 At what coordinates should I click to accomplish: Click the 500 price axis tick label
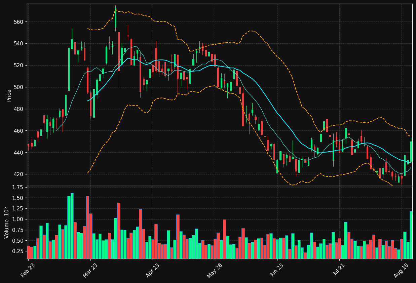19,87
